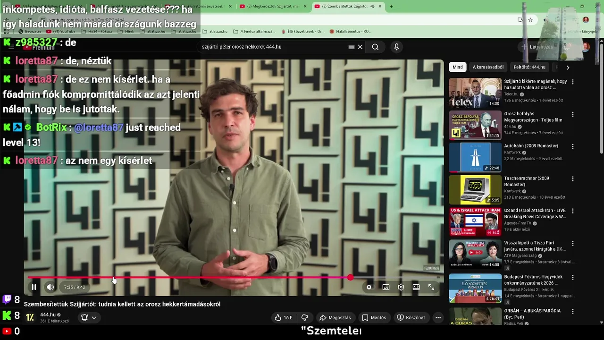Screen dimensions: 604x340
Task: Click the red scrubber on the progress bar
Action: pos(350,278)
